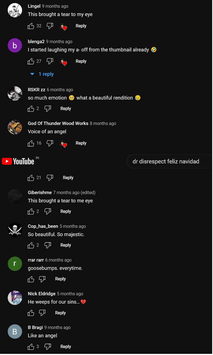Click the creator heart on Lingel's comment
Image resolution: width=213 pixels, height=355 pixels.
[63, 27]
